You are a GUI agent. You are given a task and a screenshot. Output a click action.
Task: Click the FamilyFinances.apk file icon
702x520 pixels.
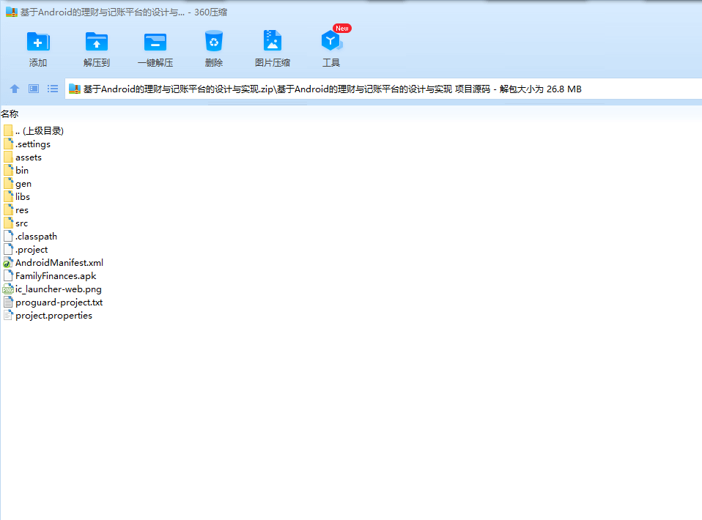[8, 275]
